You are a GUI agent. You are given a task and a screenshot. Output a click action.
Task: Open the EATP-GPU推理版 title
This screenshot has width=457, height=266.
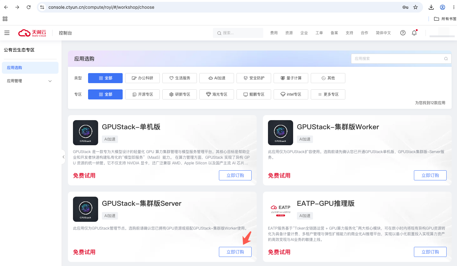[x=326, y=203]
